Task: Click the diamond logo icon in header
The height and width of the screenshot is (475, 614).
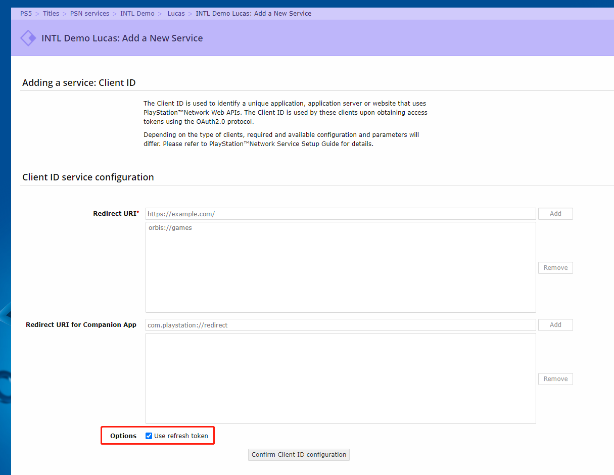Action: click(x=28, y=38)
